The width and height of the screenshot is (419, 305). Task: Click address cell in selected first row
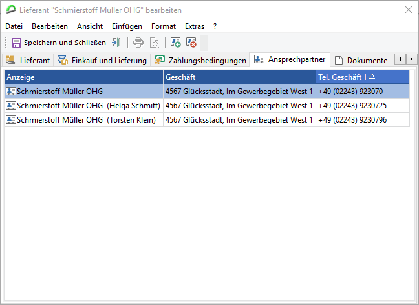point(239,92)
